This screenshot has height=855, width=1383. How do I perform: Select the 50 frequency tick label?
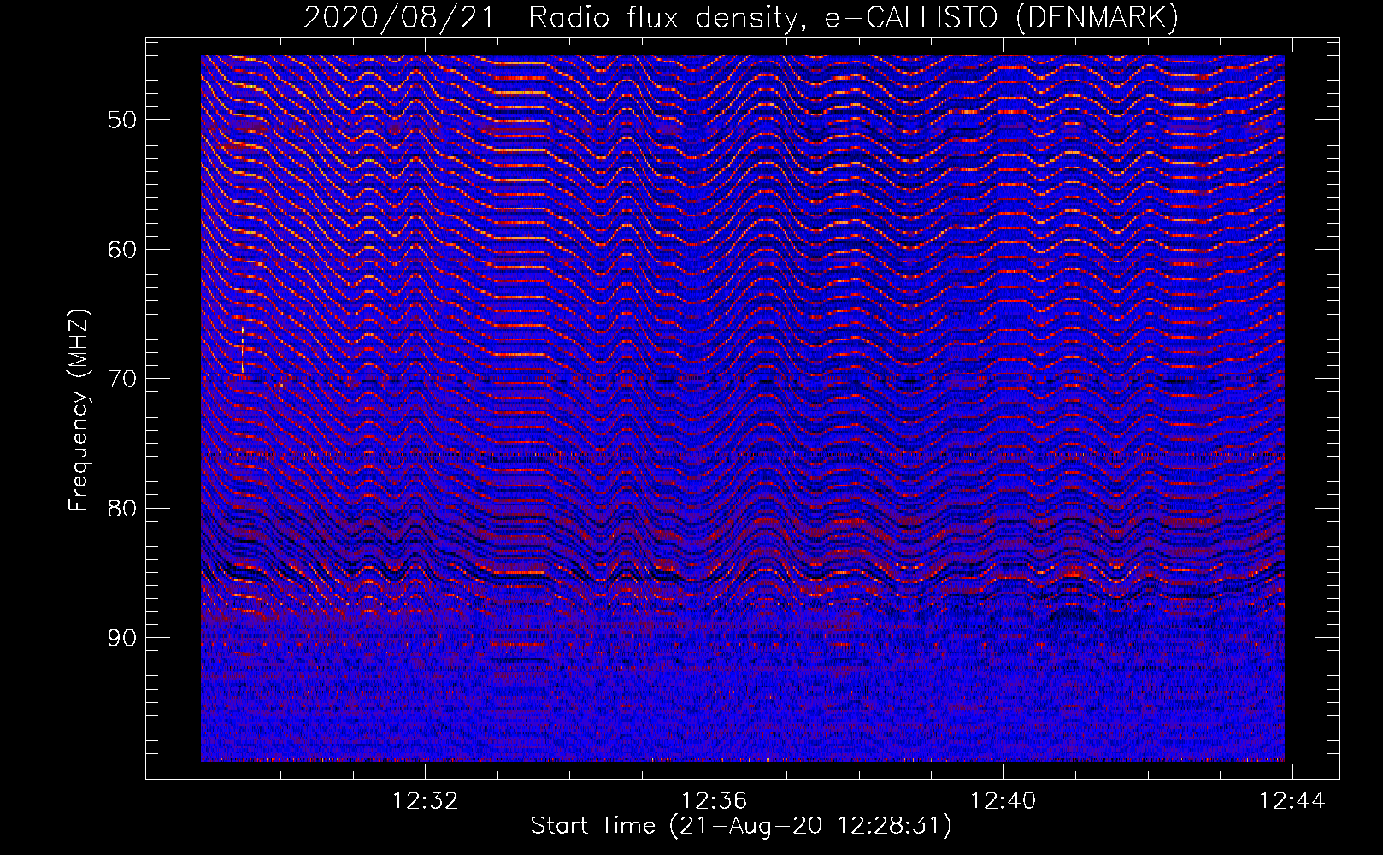coord(122,120)
